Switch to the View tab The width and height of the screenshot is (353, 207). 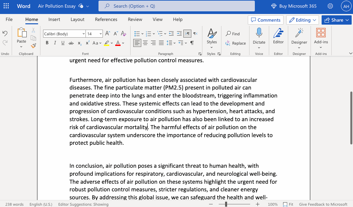[158, 20]
